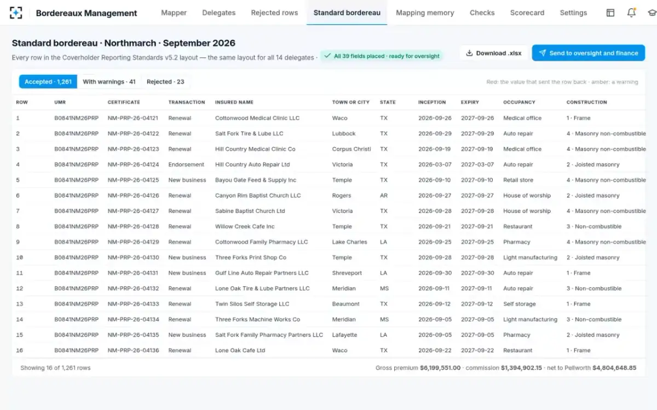Viewport: 657px width, 410px height.
Task: Go to the Settings tab
Action: pos(573,13)
